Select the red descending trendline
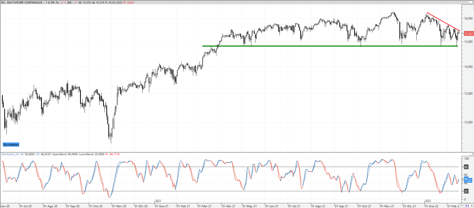Viewport: 474px width, 208px height. click(x=443, y=22)
